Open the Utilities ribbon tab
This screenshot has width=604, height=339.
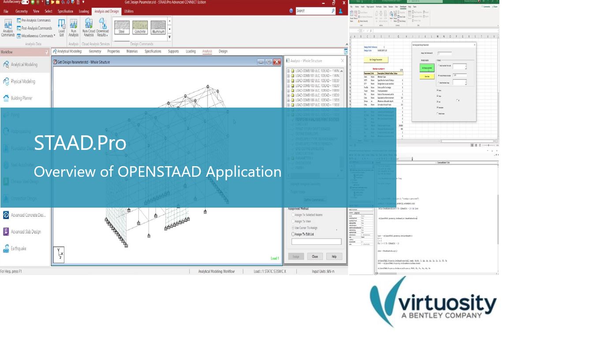click(129, 11)
